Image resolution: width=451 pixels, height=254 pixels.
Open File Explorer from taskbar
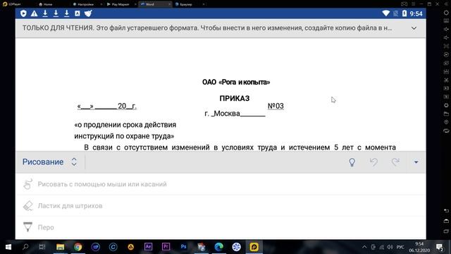60,247
